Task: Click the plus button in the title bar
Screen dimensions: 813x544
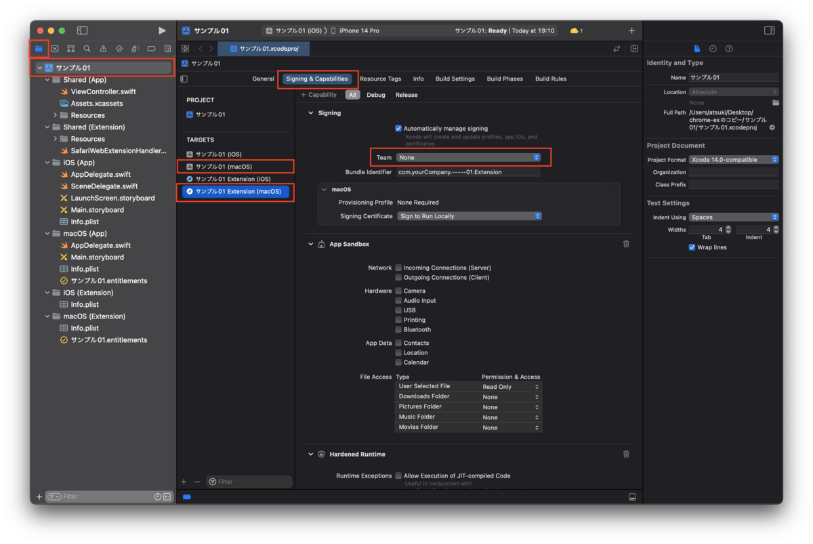Action: (x=631, y=30)
